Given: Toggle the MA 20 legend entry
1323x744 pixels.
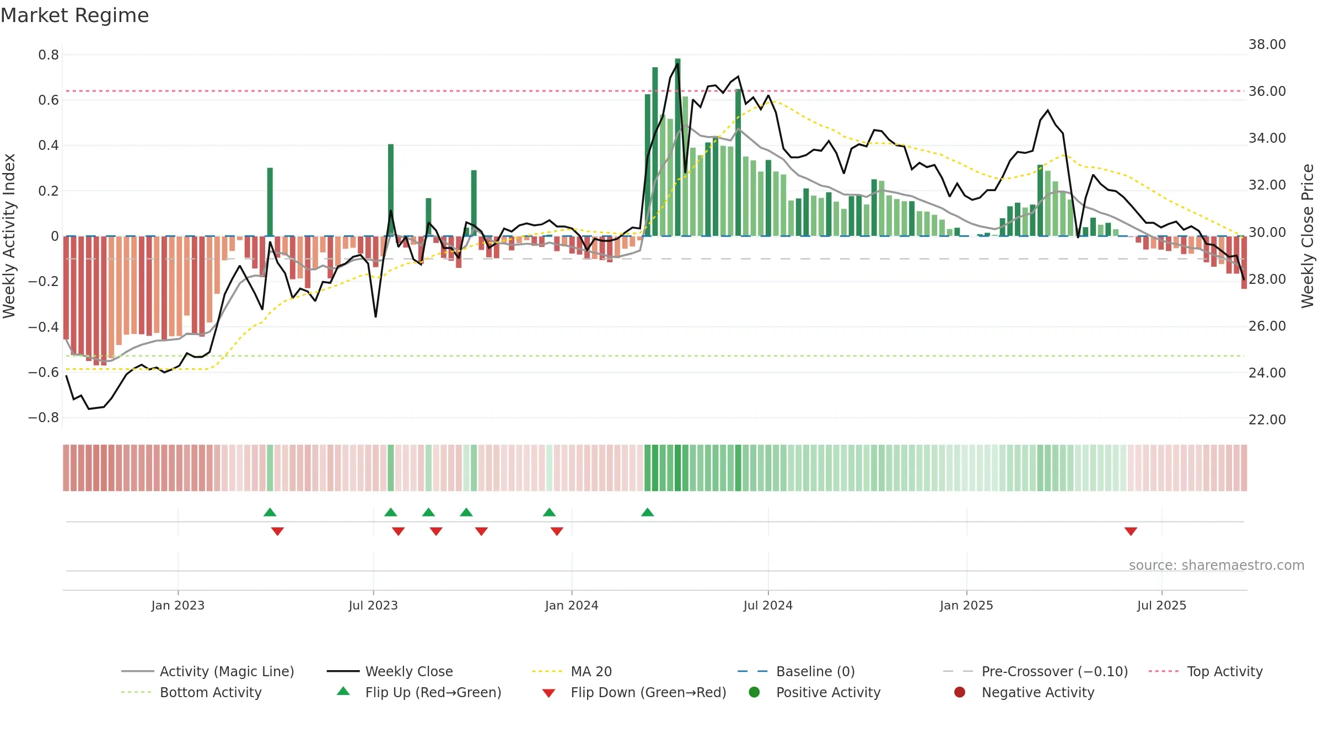Looking at the screenshot, I should click(572, 671).
